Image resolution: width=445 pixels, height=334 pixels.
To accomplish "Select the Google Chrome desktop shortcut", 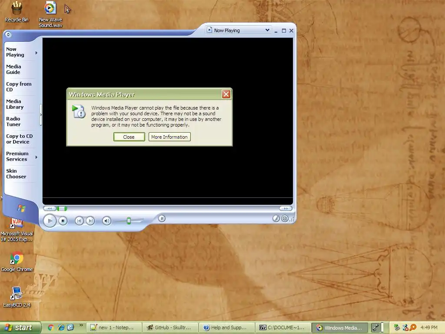I will 17,261.
